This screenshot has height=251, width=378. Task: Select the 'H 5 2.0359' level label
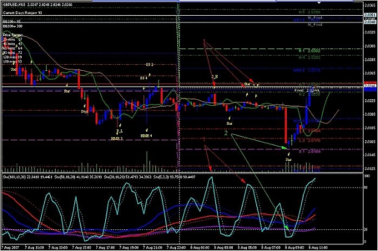pyautogui.click(x=310, y=12)
